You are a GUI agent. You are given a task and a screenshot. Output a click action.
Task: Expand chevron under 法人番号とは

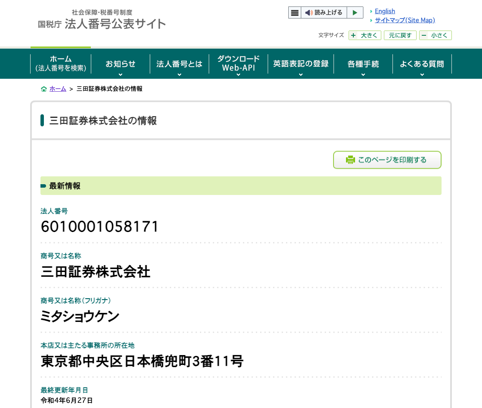click(x=179, y=74)
